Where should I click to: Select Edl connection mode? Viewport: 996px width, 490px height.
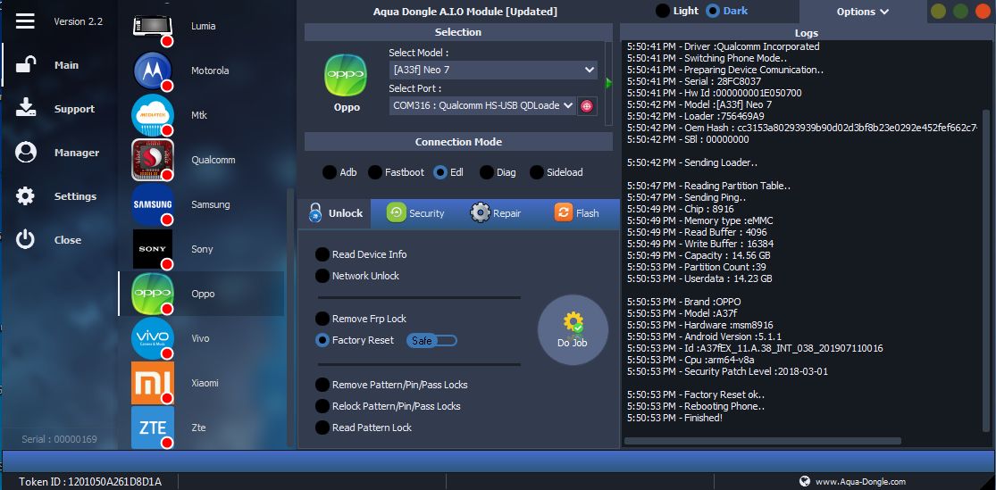448,172
